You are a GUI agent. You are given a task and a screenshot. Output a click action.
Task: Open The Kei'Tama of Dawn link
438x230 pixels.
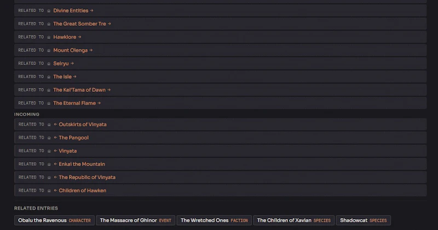[x=82, y=90]
